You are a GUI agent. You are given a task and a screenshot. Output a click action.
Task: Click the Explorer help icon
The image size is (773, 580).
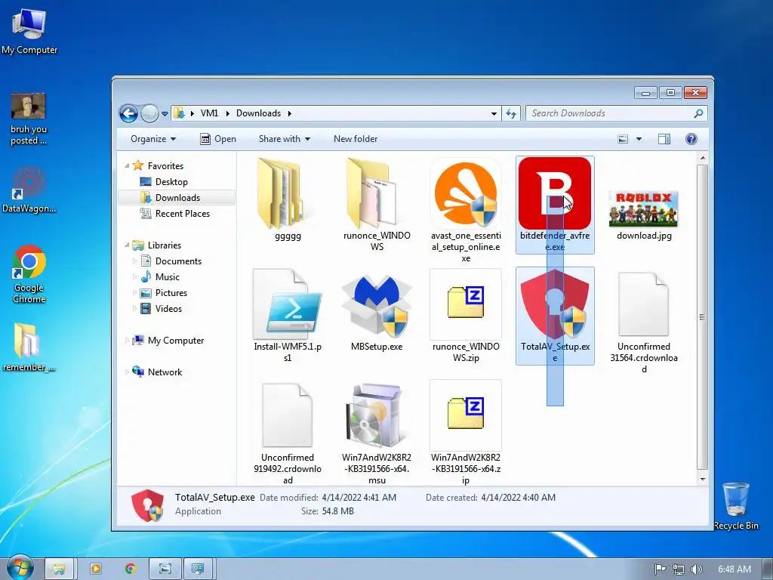[x=691, y=139]
